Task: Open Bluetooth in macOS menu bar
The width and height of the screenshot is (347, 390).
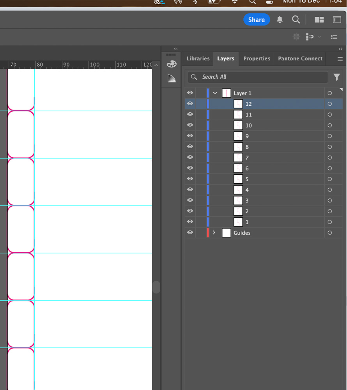Action: [195, 2]
